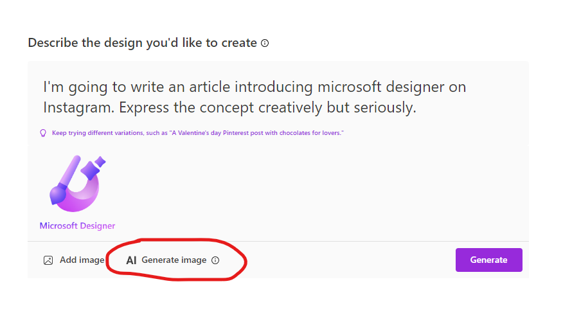Click the Generate image label
Image resolution: width=563 pixels, height=313 pixels.
pyautogui.click(x=174, y=260)
